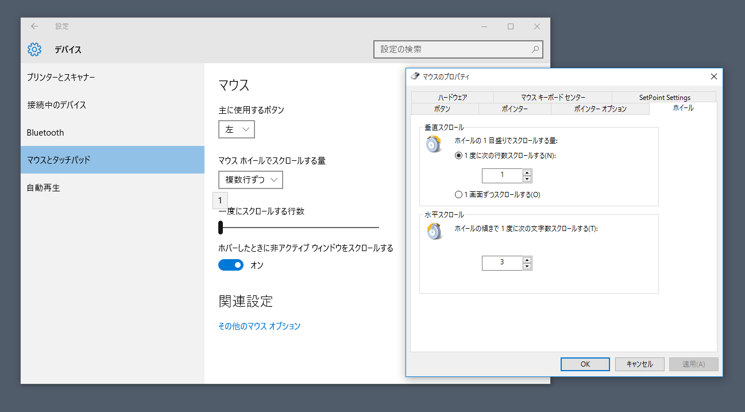Select マウスとタッチパッド in sidebar

tap(113, 160)
